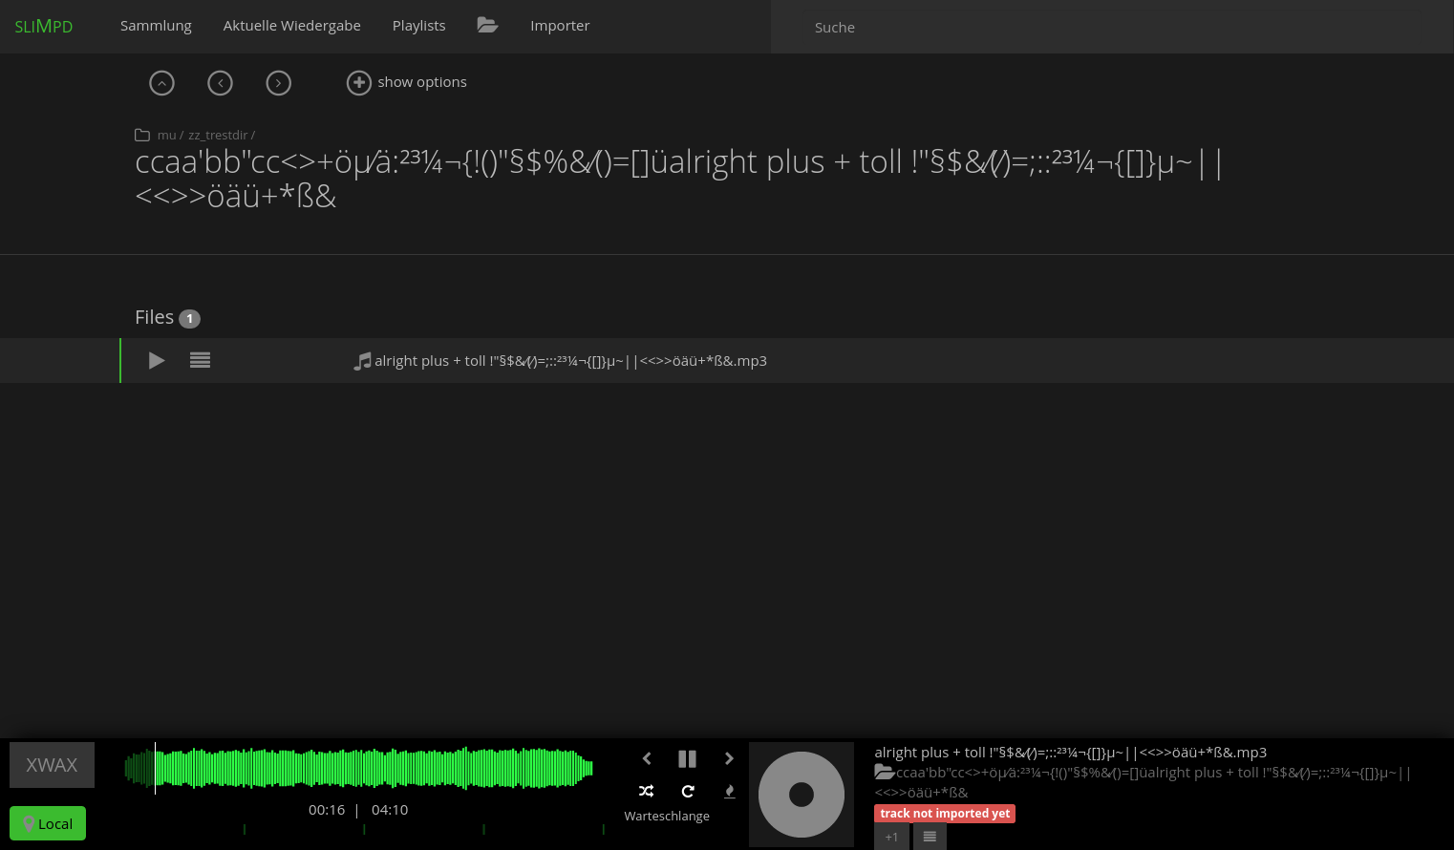This screenshot has height=850, width=1454.
Task: Open the list menu for the mp3 file row
Action: [x=200, y=361]
